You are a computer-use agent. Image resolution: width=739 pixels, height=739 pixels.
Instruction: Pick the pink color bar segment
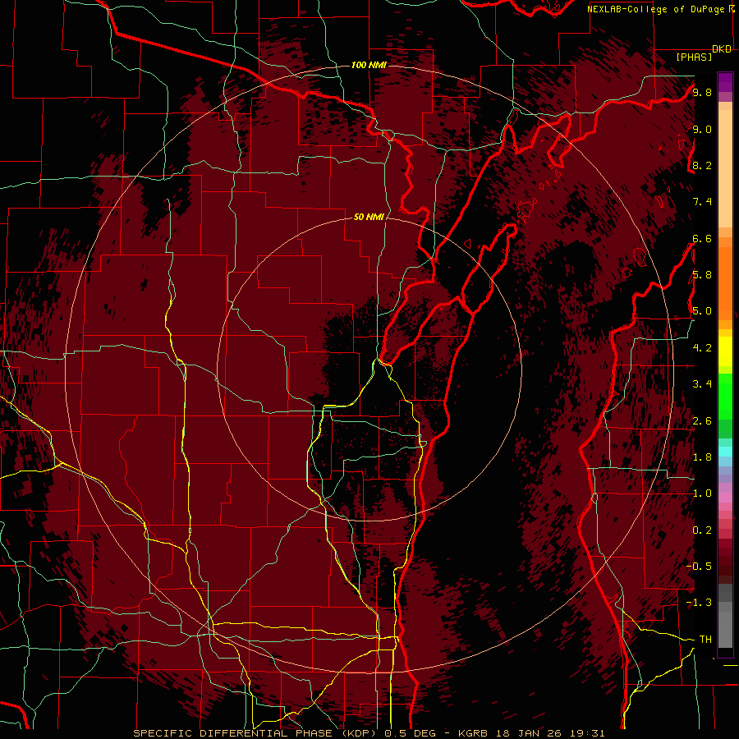pyautogui.click(x=725, y=498)
